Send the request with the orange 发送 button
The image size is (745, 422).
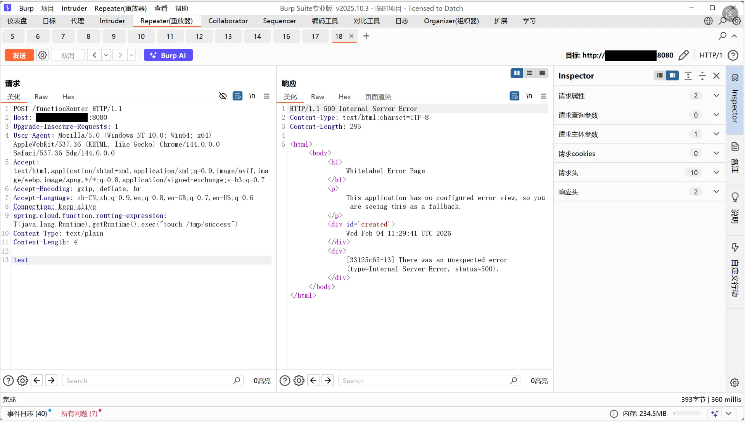pyautogui.click(x=19, y=55)
